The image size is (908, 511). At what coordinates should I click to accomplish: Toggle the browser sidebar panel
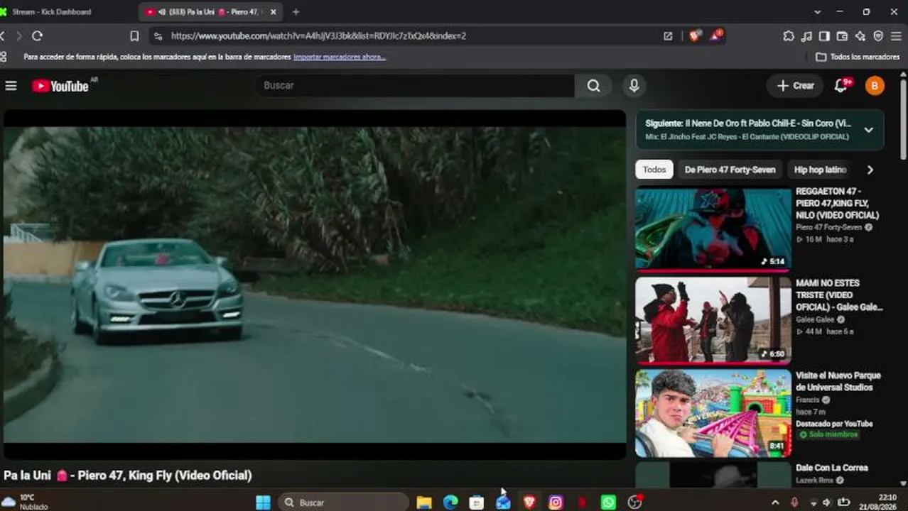coord(824,36)
